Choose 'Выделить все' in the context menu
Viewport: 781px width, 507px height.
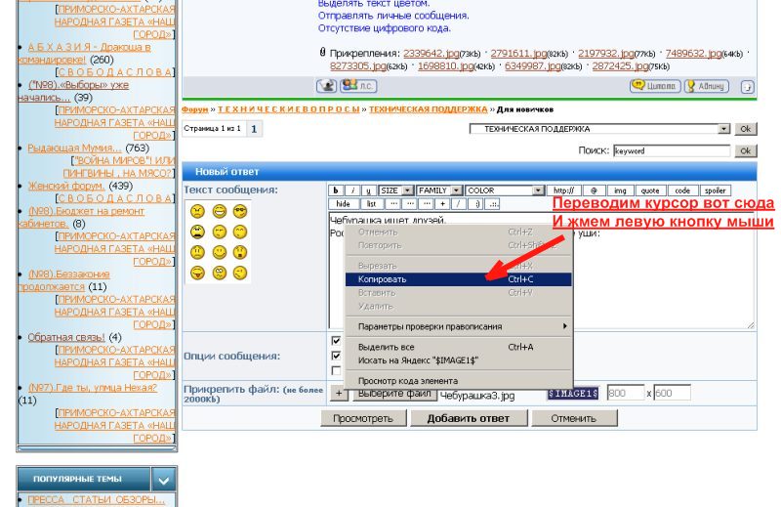[x=459, y=347]
